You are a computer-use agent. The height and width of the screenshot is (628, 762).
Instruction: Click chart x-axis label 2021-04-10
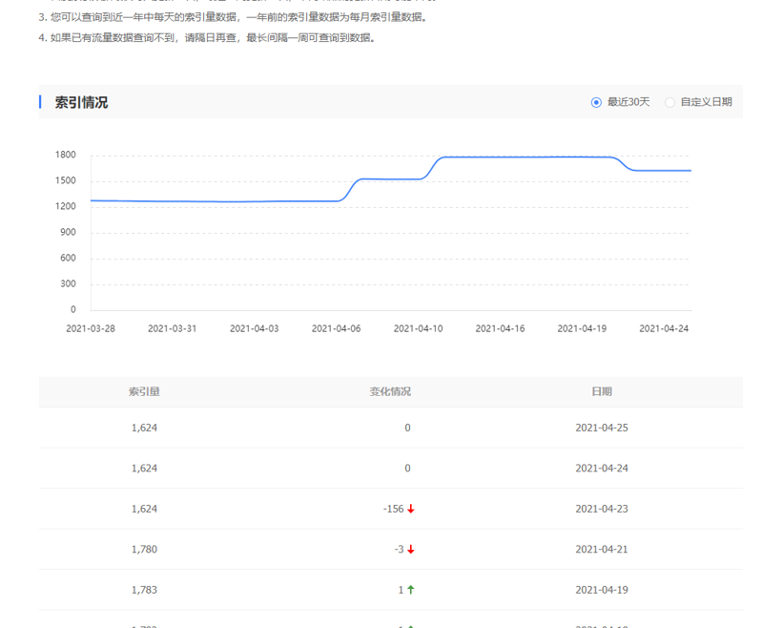click(418, 328)
